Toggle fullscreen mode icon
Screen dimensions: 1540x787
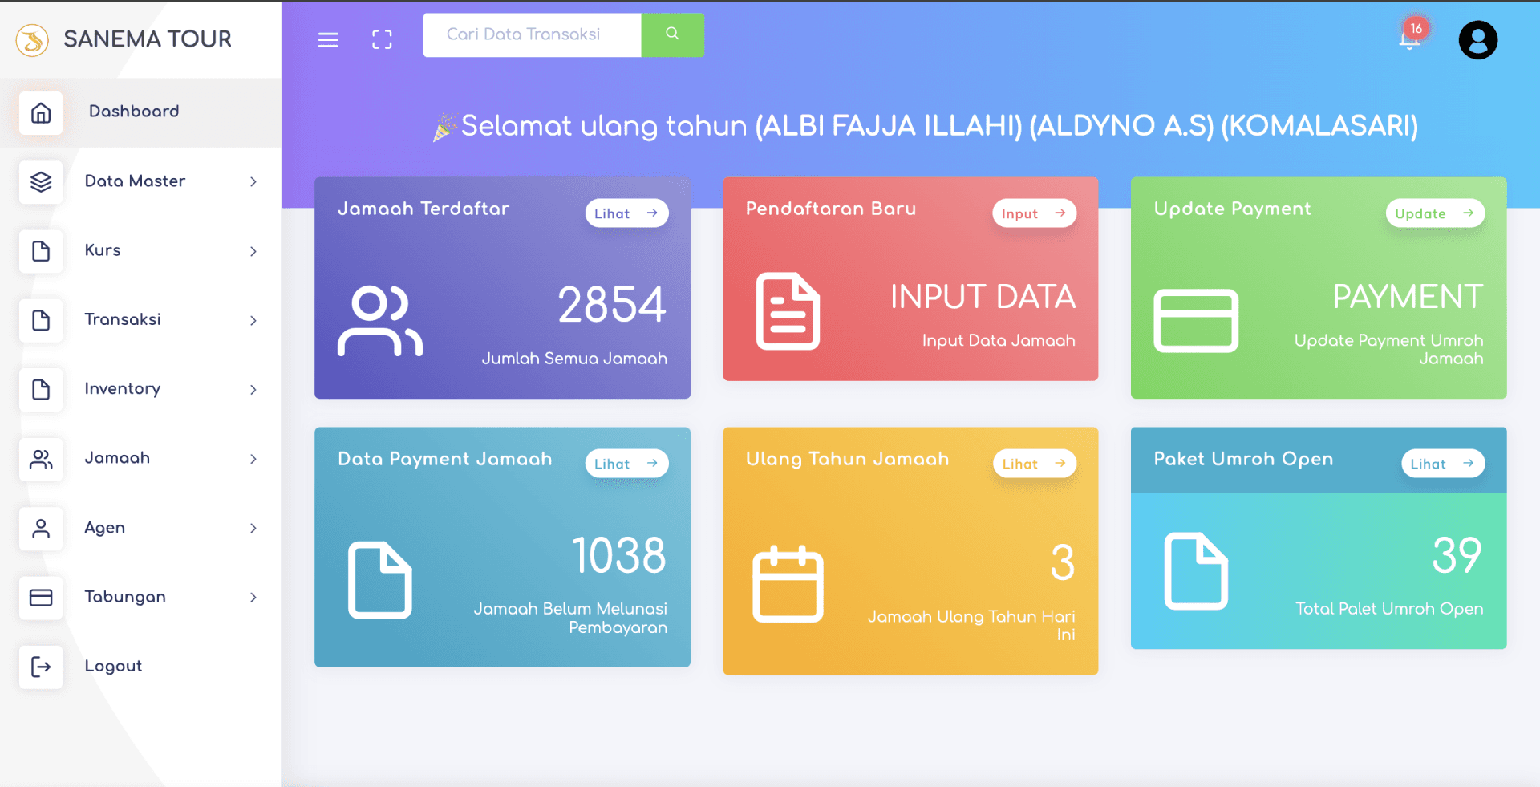382,39
